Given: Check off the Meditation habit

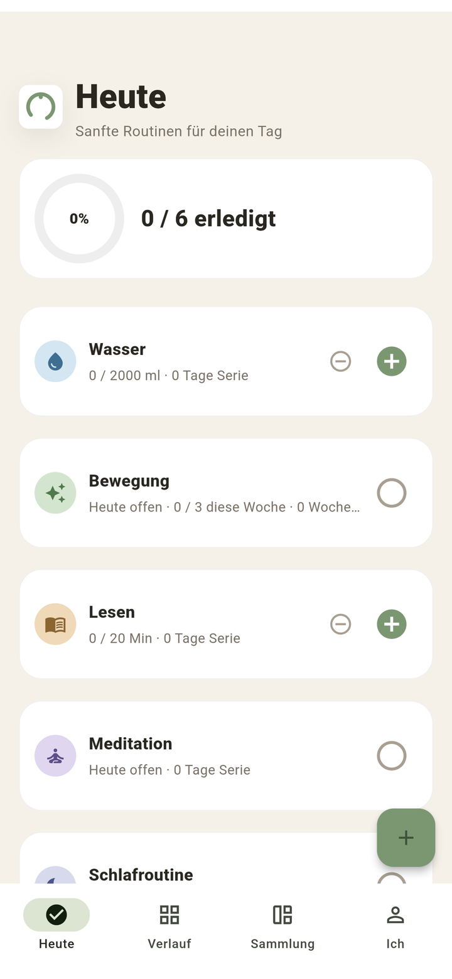Looking at the screenshot, I should [x=392, y=755].
